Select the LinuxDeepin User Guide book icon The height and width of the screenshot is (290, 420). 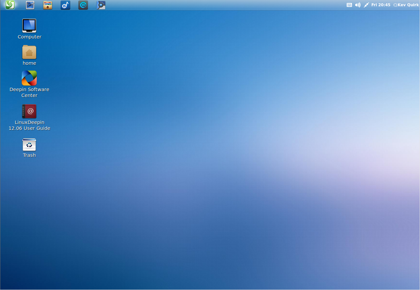point(29,111)
